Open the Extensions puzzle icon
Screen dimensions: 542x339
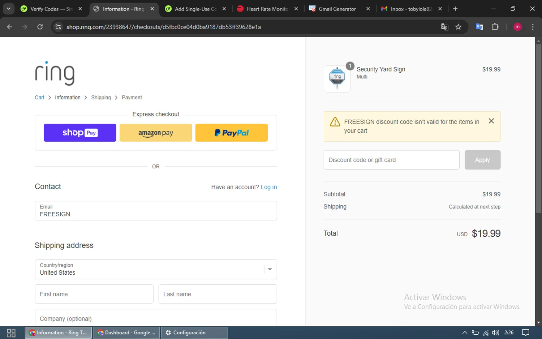495,27
